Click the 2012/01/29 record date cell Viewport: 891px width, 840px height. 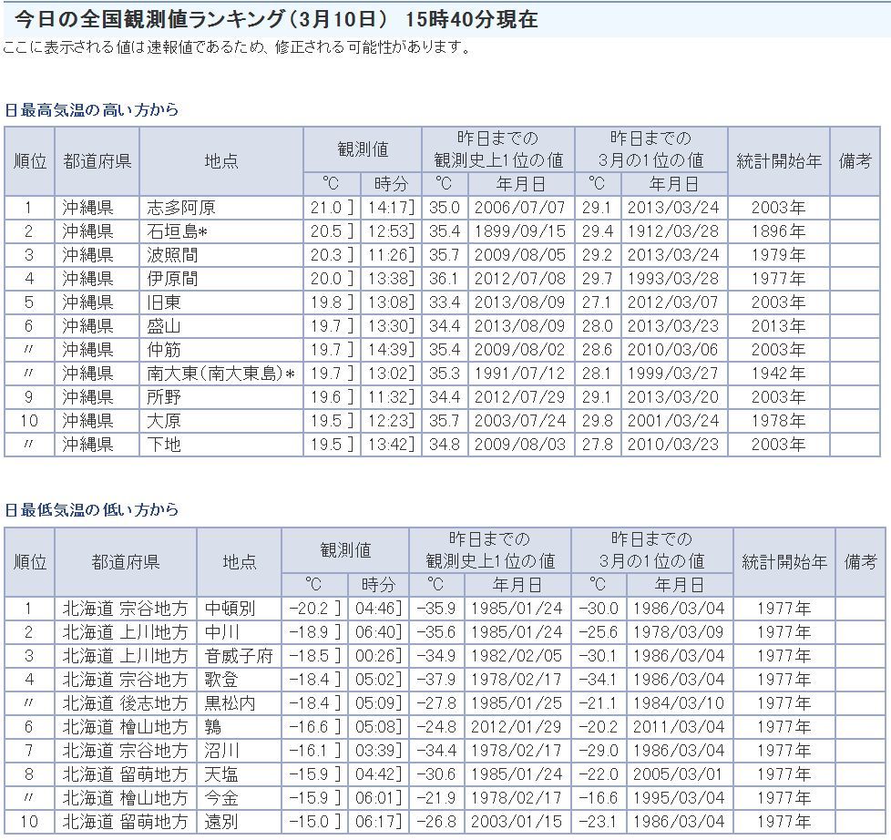(517, 727)
